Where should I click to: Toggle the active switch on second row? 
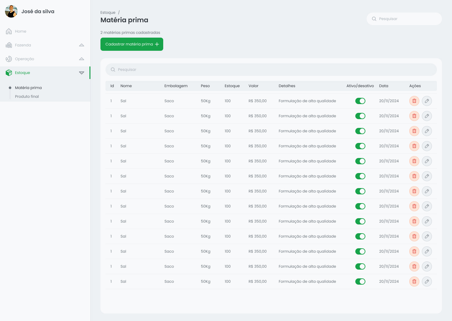coord(360,116)
